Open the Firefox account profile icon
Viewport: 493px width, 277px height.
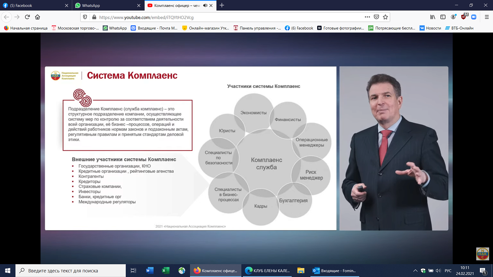click(x=453, y=17)
